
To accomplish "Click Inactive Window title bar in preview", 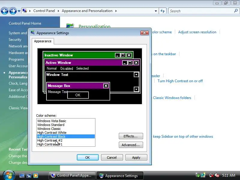I will click(79, 55).
